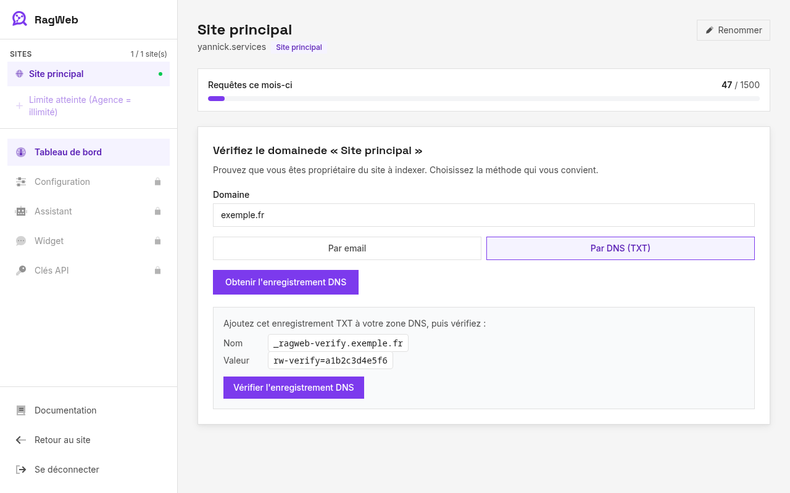Click Obtenir l'enregistrement DNS button
The image size is (790, 493).
pyautogui.click(x=286, y=282)
